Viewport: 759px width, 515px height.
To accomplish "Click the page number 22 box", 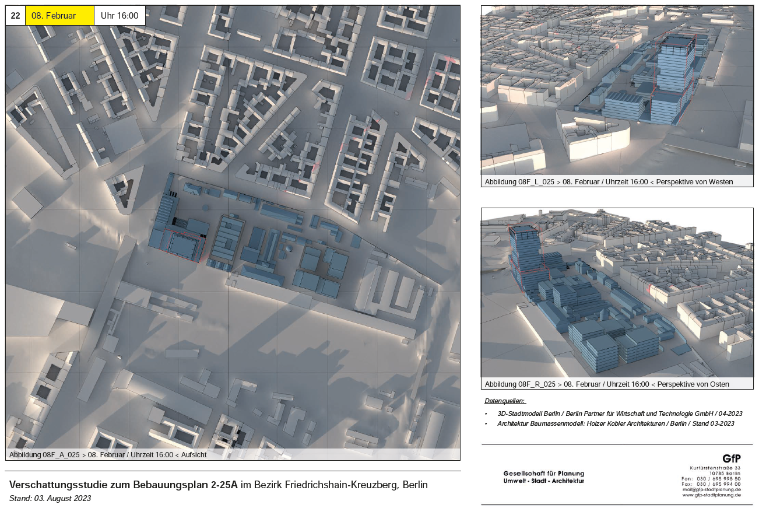I will click(x=15, y=16).
